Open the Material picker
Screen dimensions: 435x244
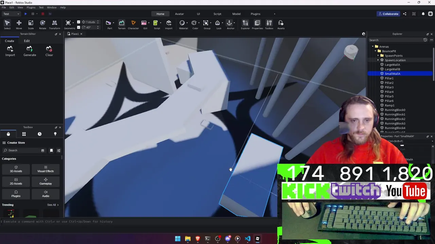click(182, 24)
